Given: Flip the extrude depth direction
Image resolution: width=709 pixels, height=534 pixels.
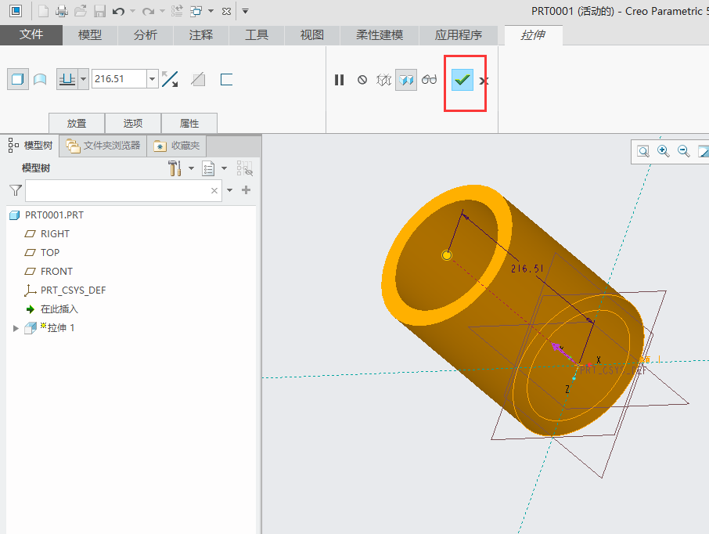Looking at the screenshot, I should pyautogui.click(x=170, y=79).
